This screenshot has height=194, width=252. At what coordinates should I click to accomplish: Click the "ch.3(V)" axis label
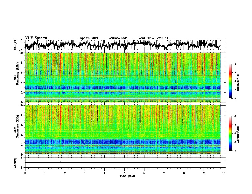pyautogui.click(x=15, y=163)
